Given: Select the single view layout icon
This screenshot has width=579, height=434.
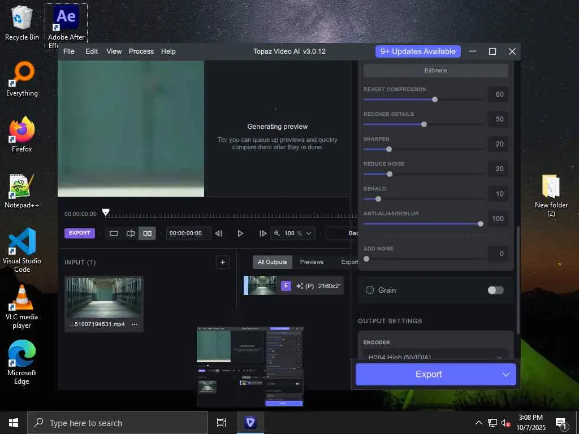Looking at the screenshot, I should tap(114, 233).
